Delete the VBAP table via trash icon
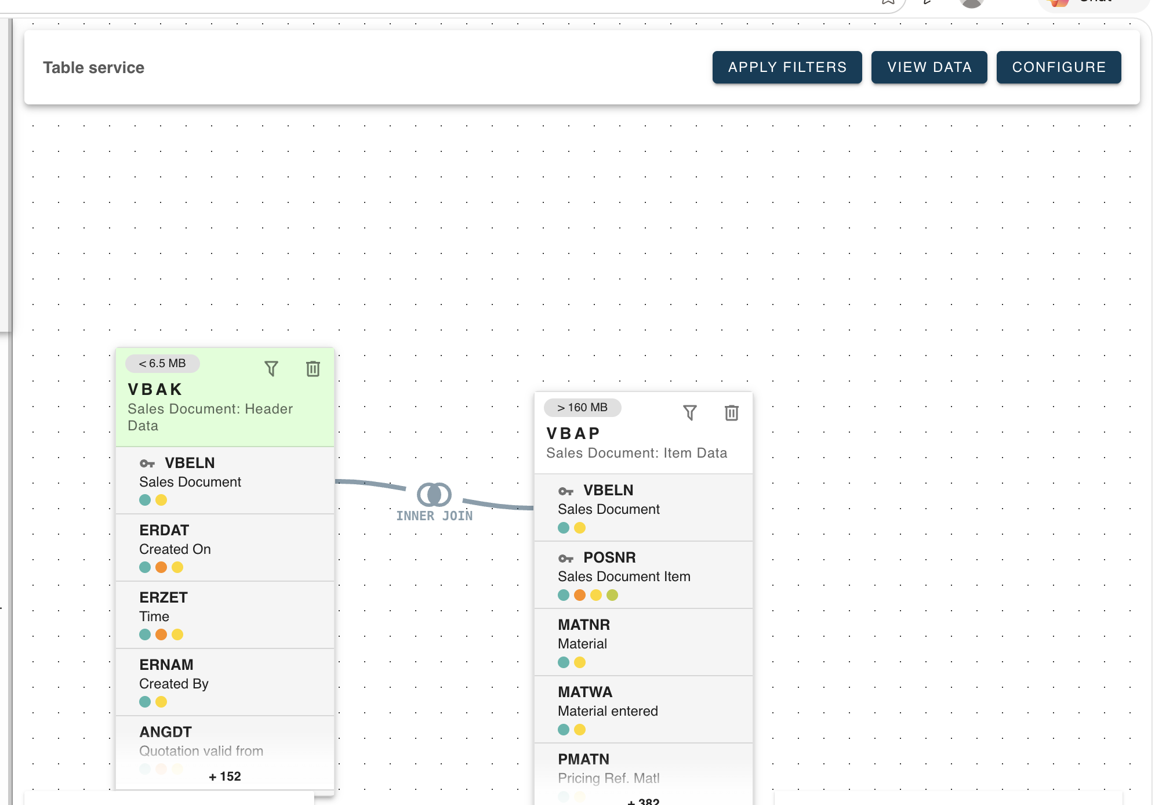The image size is (1155, 805). pyautogui.click(x=732, y=413)
